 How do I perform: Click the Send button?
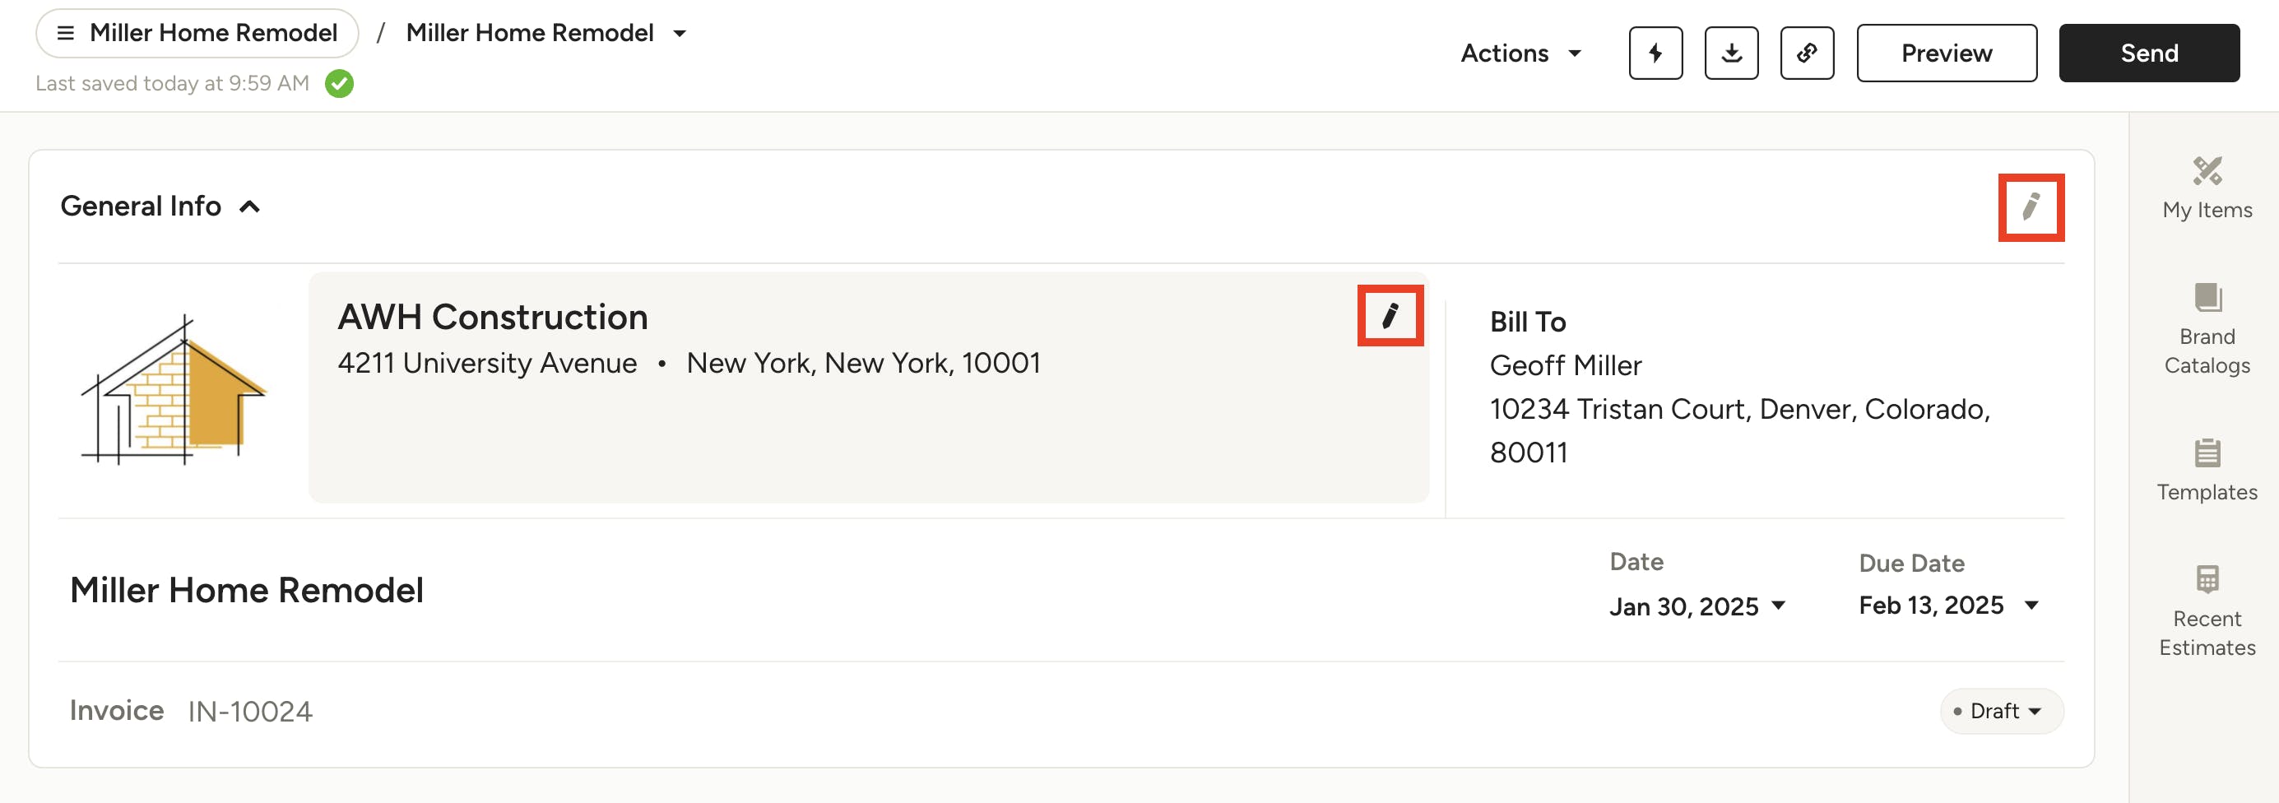point(2149,53)
